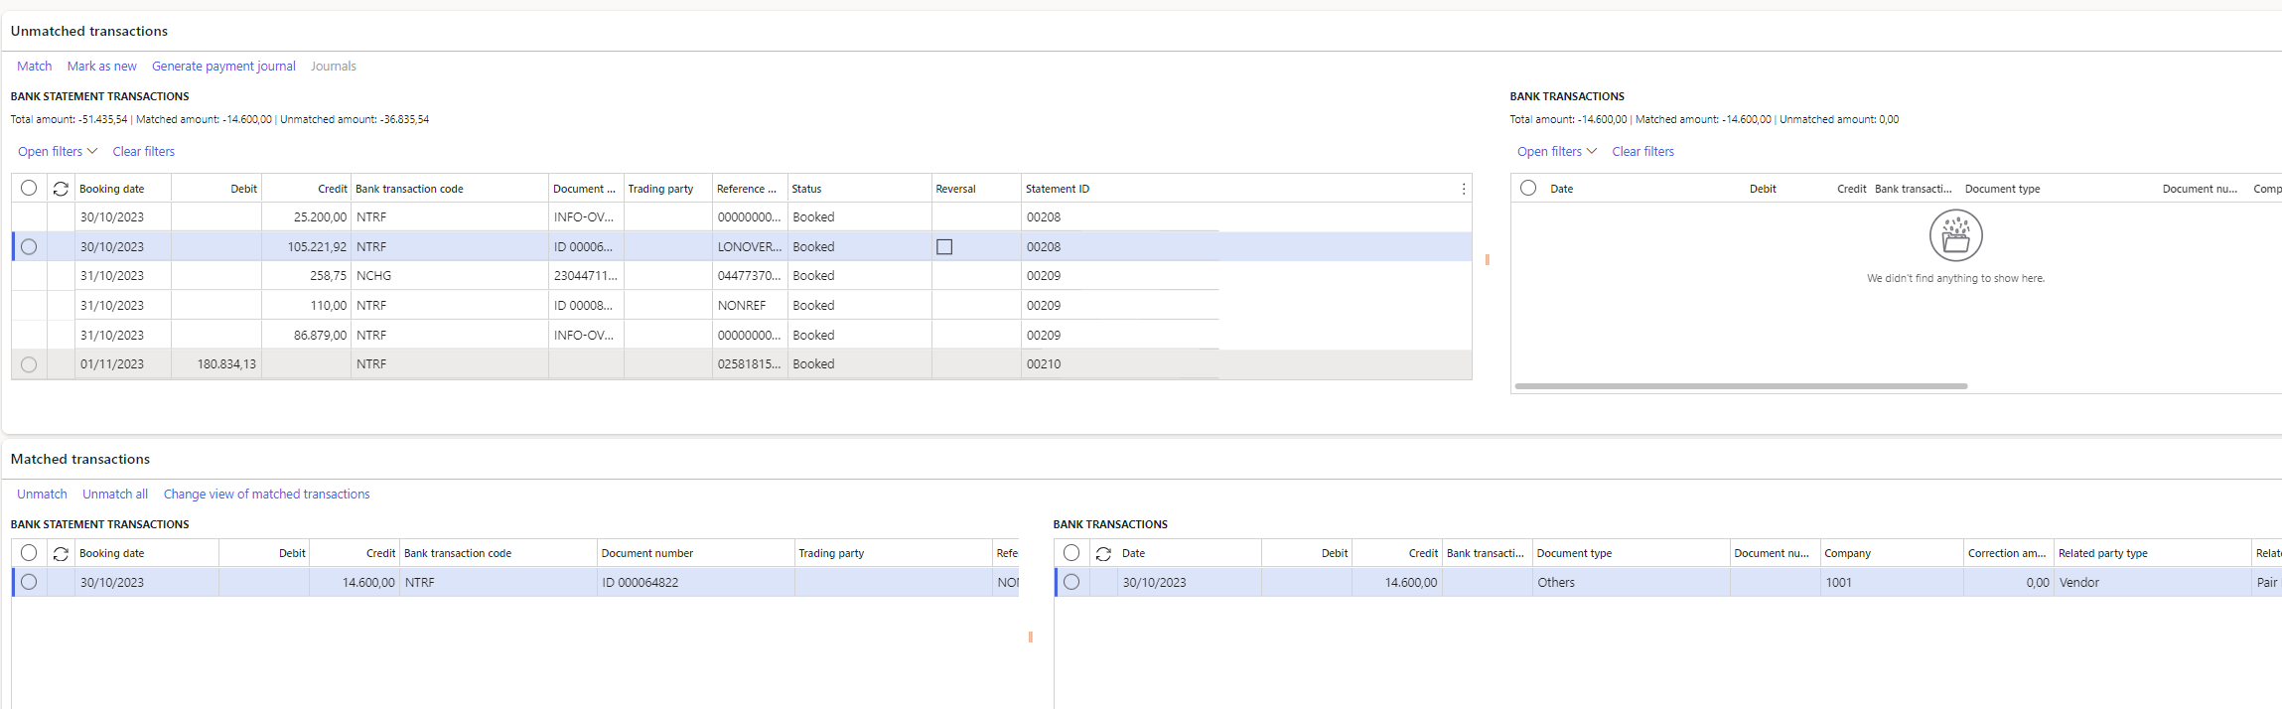
Task: Toggle Reversal checkbox on 105.221,92 row
Action: pos(944,246)
